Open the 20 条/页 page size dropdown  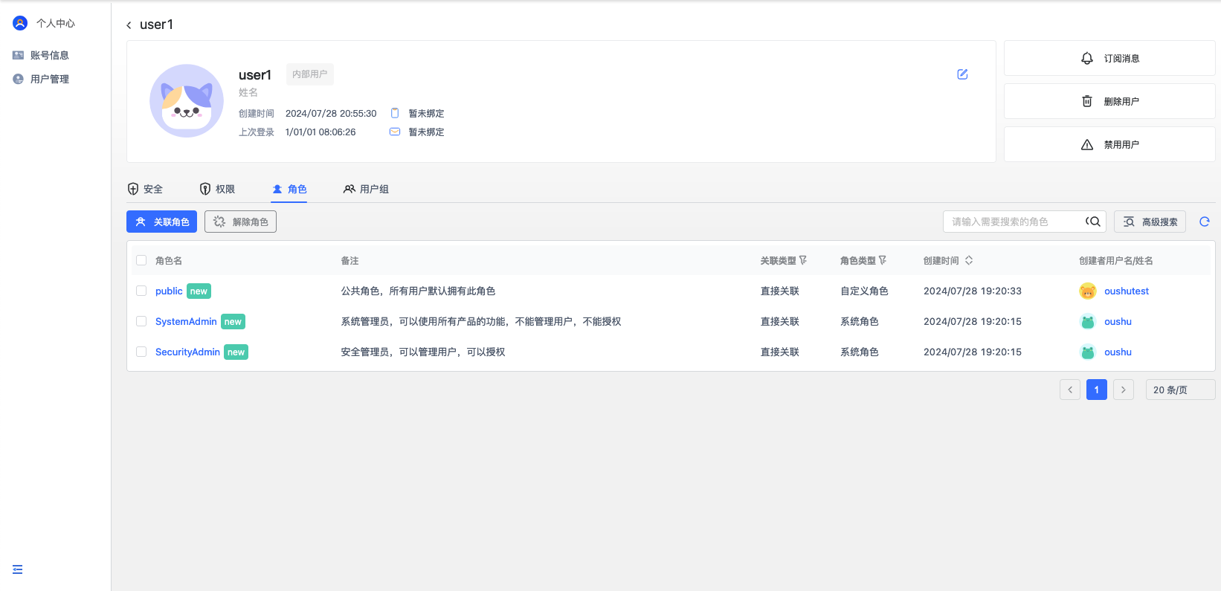1181,390
